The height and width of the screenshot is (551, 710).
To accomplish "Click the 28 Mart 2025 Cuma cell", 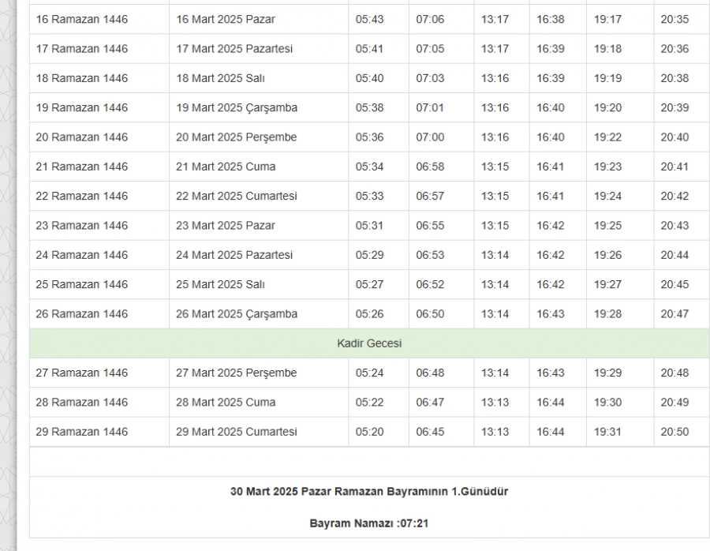I will pyautogui.click(x=226, y=403).
